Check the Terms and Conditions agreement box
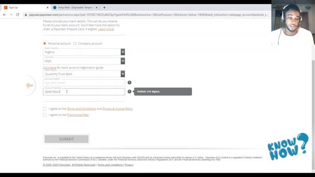The width and height of the screenshot is (315, 177). click(x=45, y=109)
